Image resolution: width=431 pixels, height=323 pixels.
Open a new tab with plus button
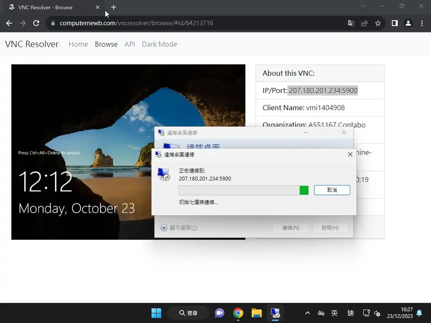[114, 7]
